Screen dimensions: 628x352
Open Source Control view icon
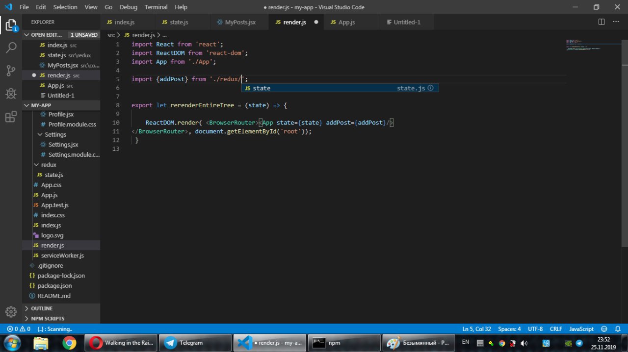[x=11, y=71]
